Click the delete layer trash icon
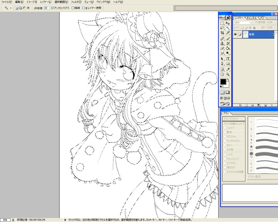The width and height of the screenshot is (278, 222). (272, 105)
